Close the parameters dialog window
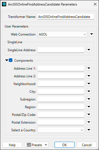This screenshot has height=150, width=99. [x=95, y=4]
